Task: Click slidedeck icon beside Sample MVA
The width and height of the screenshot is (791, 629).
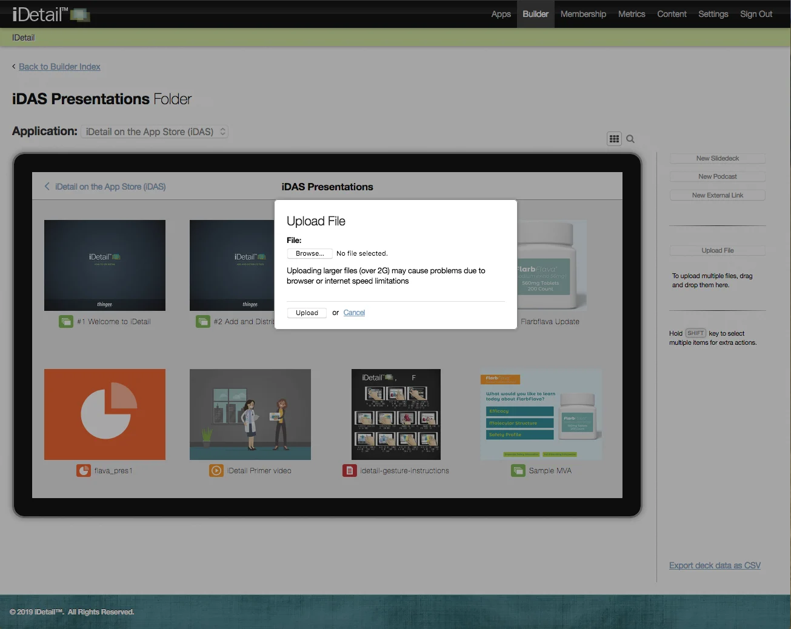Action: (518, 471)
